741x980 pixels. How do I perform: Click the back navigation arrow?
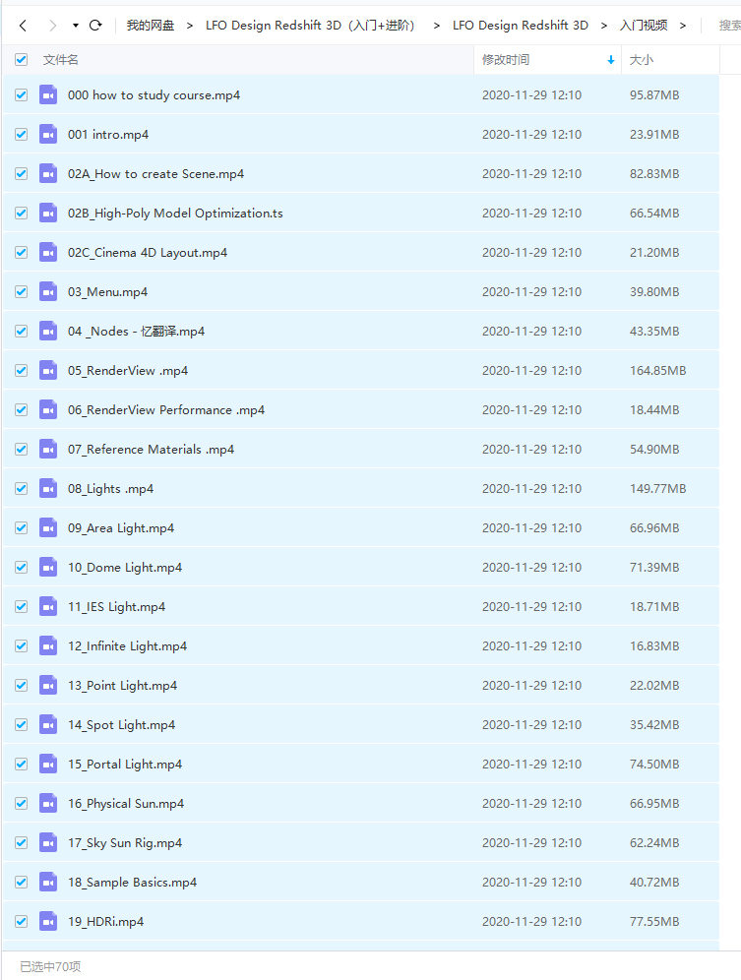(23, 26)
